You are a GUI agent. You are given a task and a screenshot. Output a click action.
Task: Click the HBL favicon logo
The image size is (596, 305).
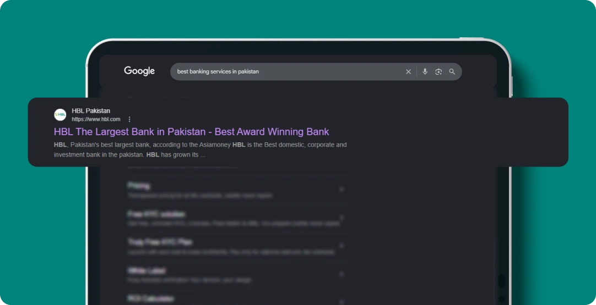click(x=60, y=114)
